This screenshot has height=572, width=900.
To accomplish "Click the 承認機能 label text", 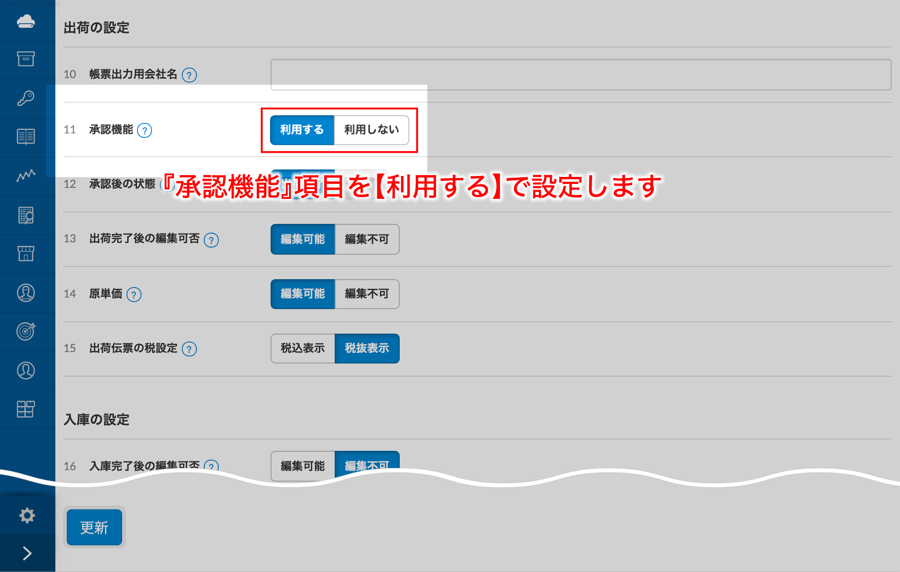I will pyautogui.click(x=111, y=130).
